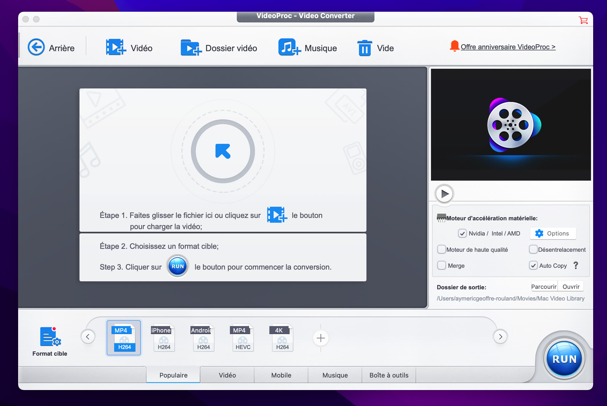Viewport: 607px width, 406px height.
Task: Click the orange bell notification icon
Action: pyautogui.click(x=454, y=46)
